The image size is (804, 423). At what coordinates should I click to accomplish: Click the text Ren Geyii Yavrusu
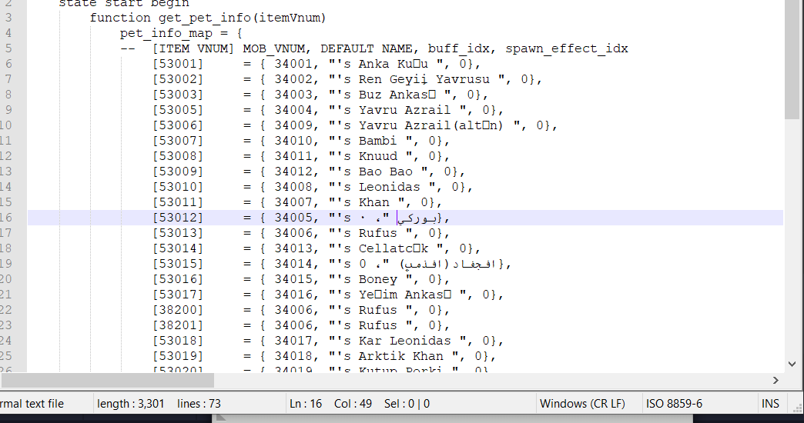pos(424,79)
